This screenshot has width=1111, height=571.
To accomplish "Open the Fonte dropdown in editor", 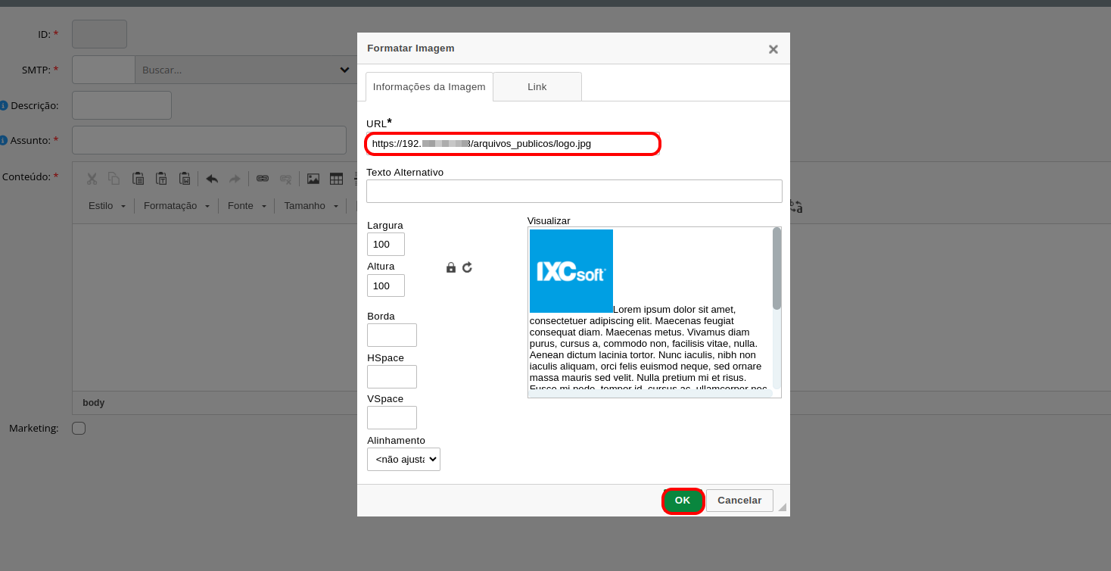I will pyautogui.click(x=247, y=206).
